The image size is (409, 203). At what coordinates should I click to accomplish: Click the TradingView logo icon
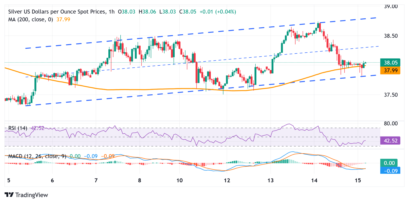click(9, 195)
